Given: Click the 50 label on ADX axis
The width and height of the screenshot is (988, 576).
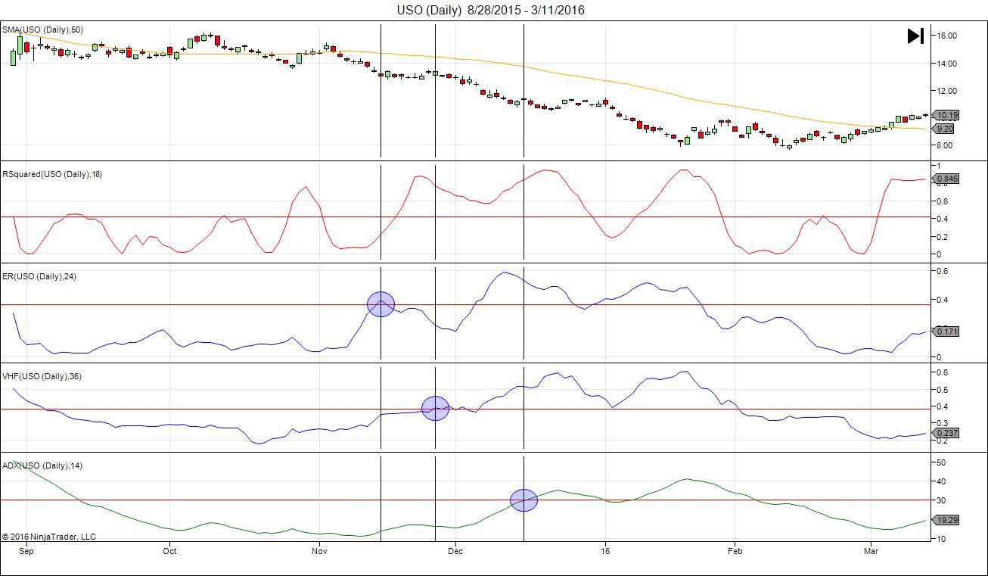Looking at the screenshot, I should tap(942, 462).
